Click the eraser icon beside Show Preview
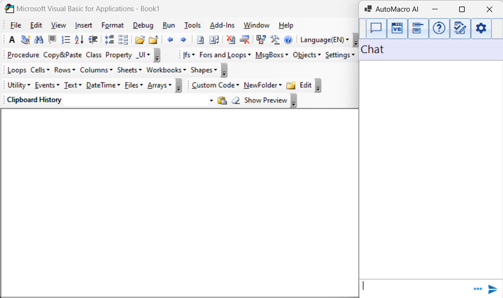503x298 pixels. [x=236, y=100]
